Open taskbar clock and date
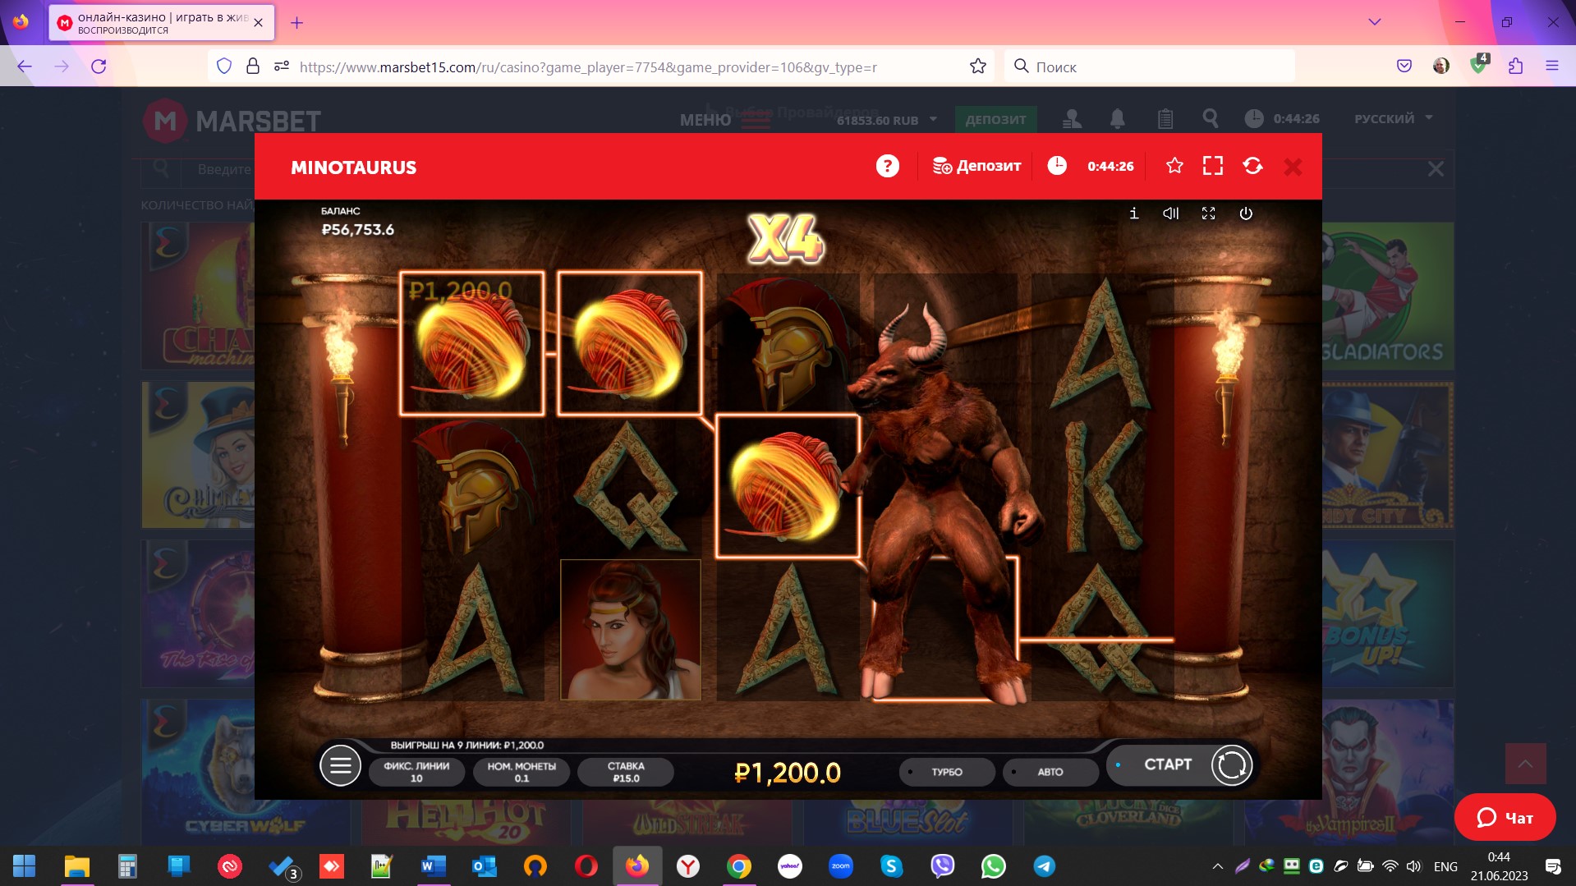This screenshot has width=1576, height=886. (1499, 866)
